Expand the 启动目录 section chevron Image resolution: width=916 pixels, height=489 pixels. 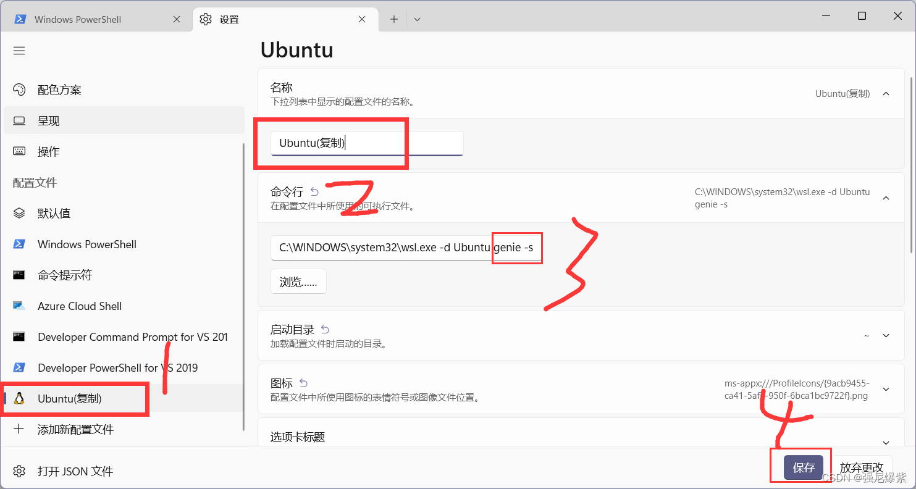pos(886,336)
